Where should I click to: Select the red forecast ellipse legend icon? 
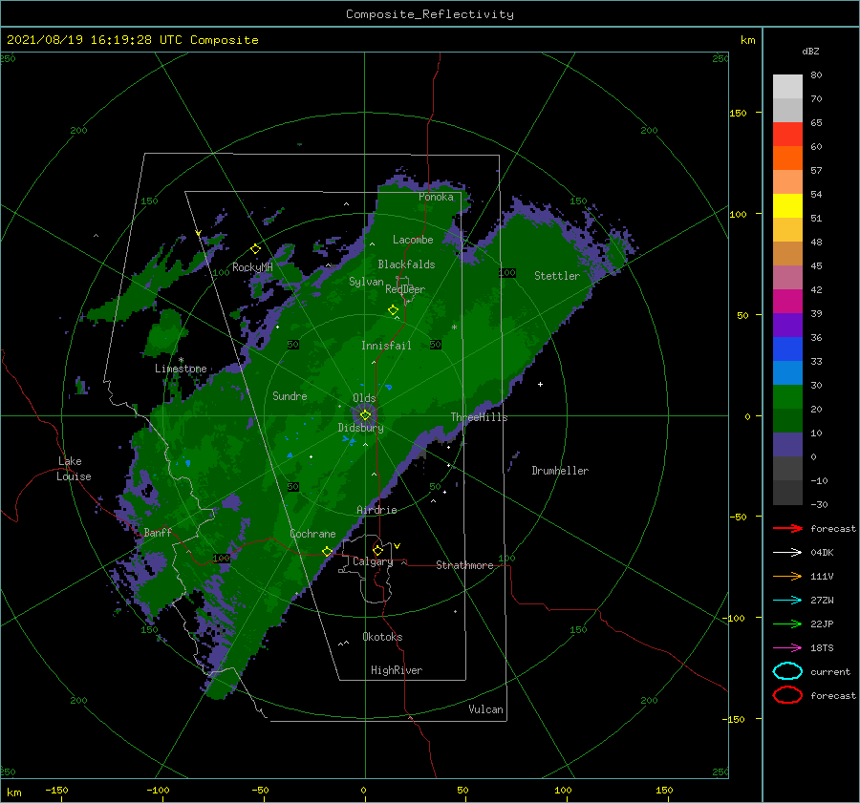pyautogui.click(x=787, y=695)
